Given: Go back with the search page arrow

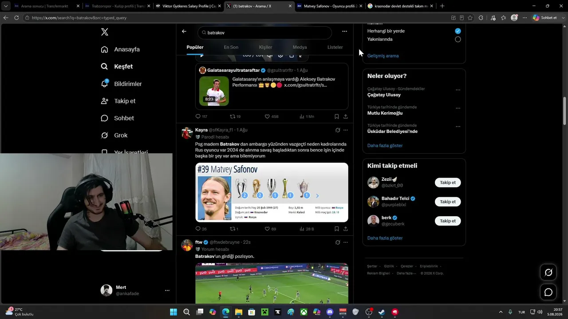Looking at the screenshot, I should 184,31.
